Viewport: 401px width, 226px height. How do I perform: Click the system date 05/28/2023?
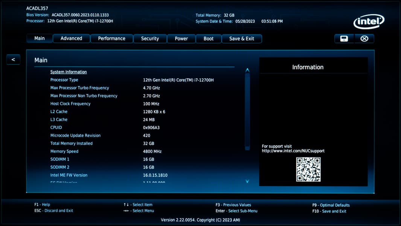coord(245,21)
